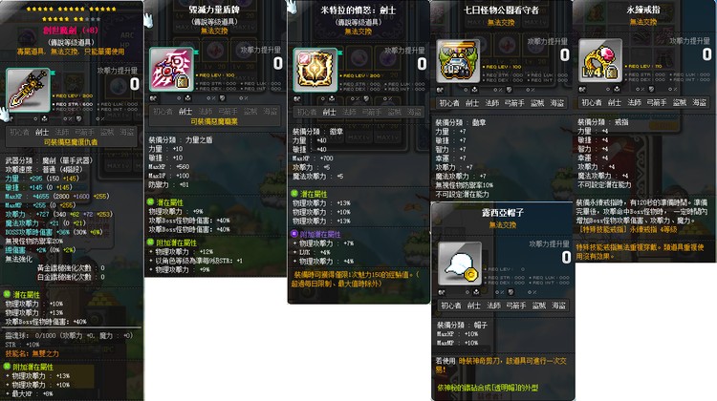The height and width of the screenshot is (401, 717).
Task: Click the 盜賊 job label on shield tooltip
Action: pyautogui.click(x=250, y=112)
